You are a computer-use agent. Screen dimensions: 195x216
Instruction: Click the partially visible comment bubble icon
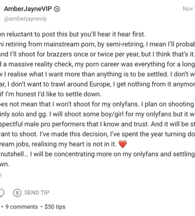2,193
